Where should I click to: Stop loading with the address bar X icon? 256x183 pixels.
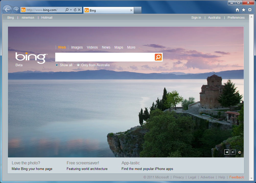tap(79, 10)
